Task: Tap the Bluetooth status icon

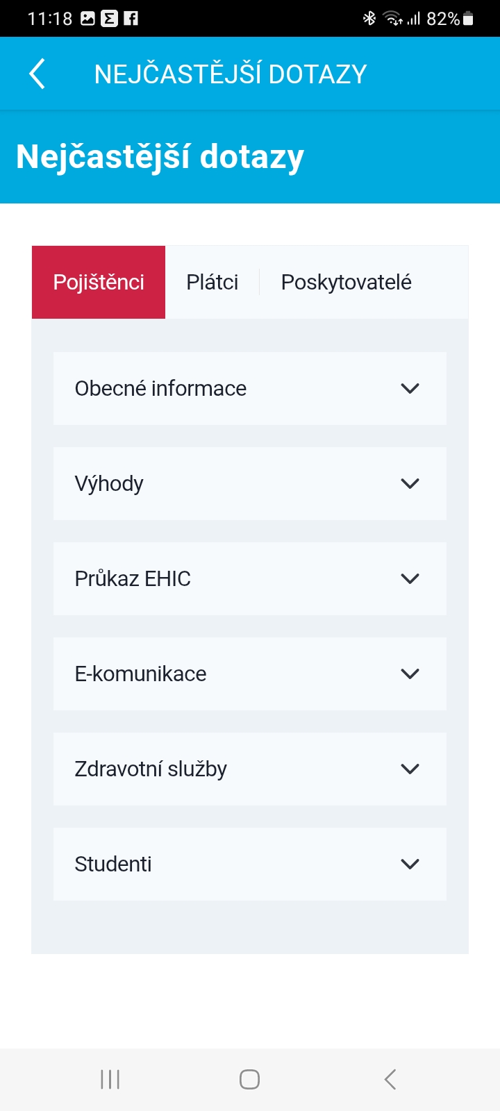Action: 370,17
